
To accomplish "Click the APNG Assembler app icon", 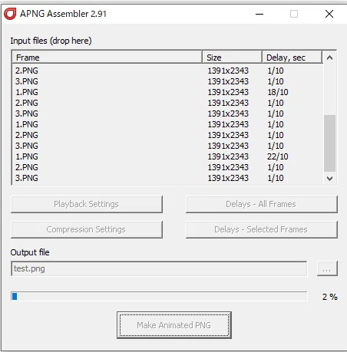I will 10,14.
